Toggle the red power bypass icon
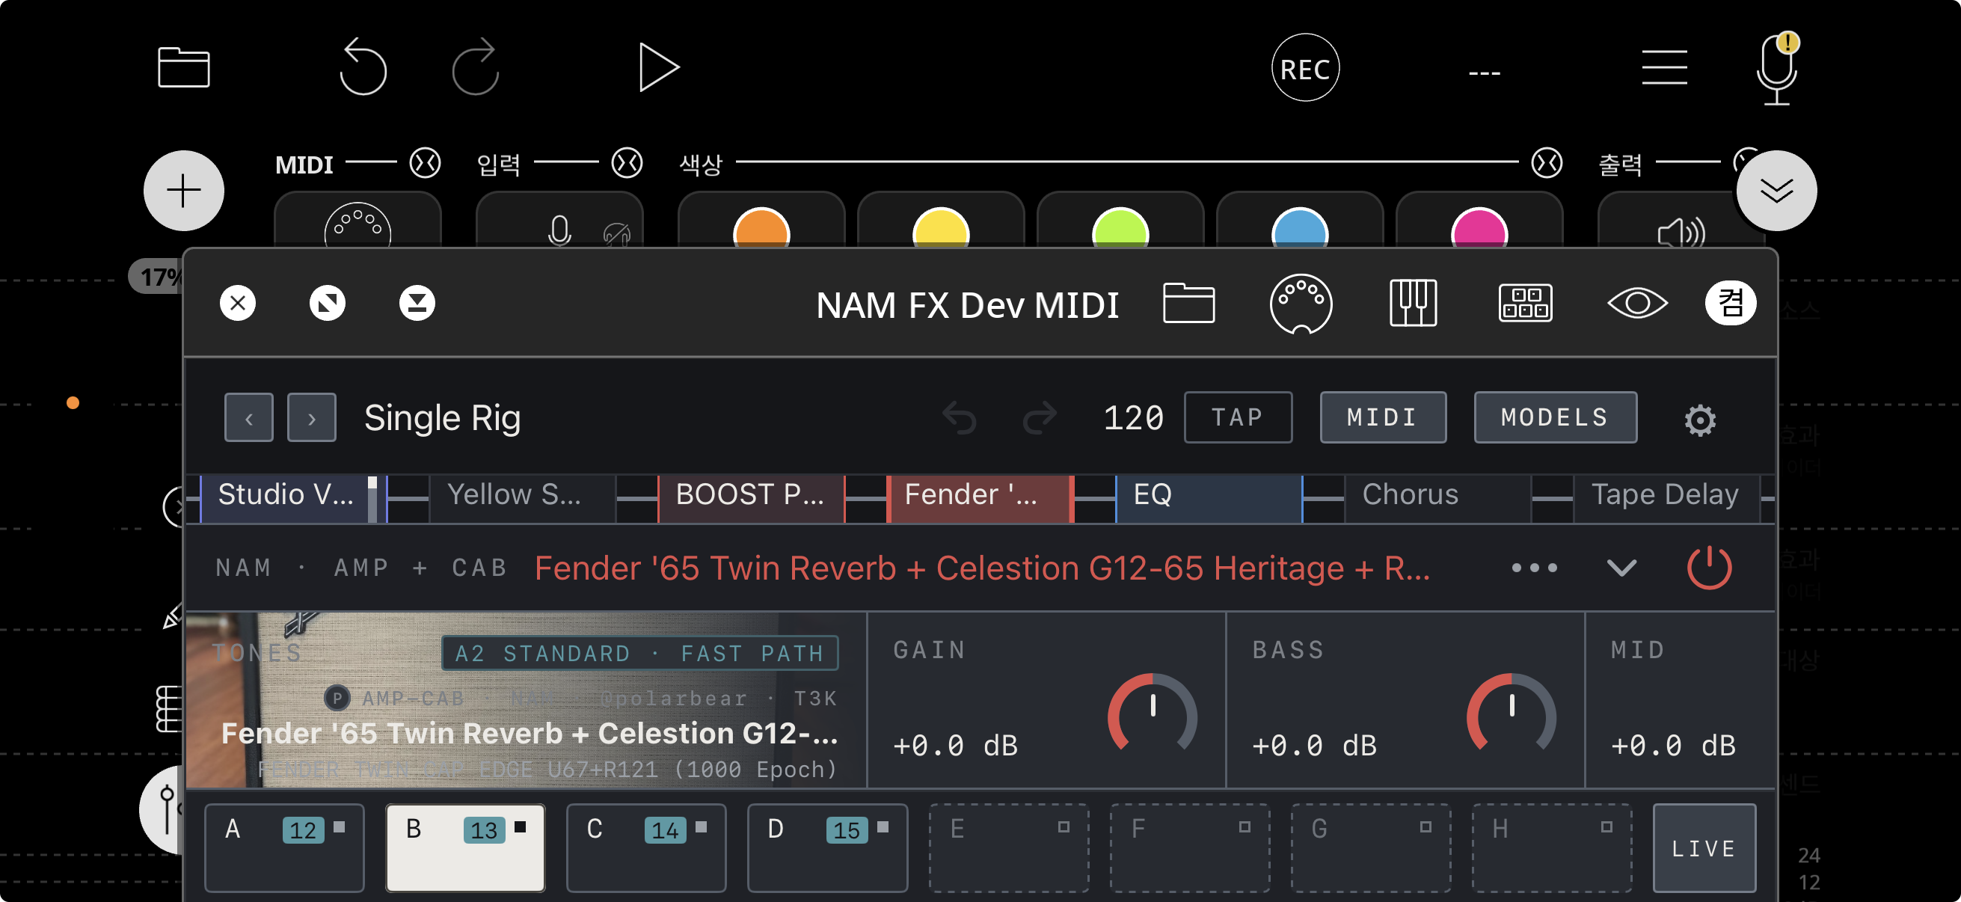The width and height of the screenshot is (1961, 902). click(x=1709, y=568)
